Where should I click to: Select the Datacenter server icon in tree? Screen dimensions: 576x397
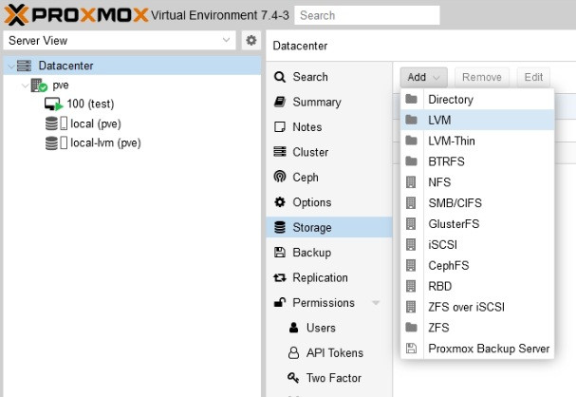(x=25, y=66)
